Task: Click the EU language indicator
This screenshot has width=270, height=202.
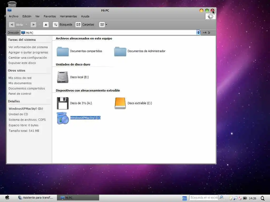Action: [x=184, y=198]
